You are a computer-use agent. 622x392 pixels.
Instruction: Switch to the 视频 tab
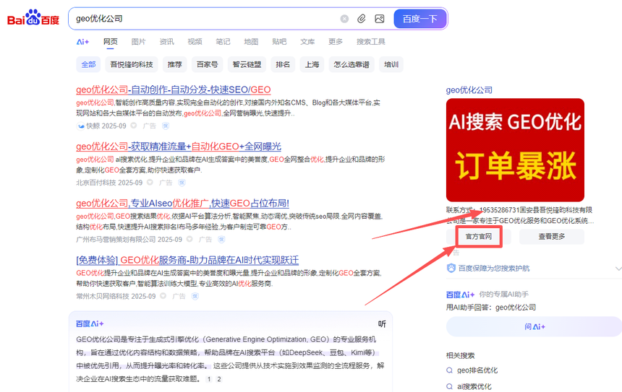pos(195,42)
